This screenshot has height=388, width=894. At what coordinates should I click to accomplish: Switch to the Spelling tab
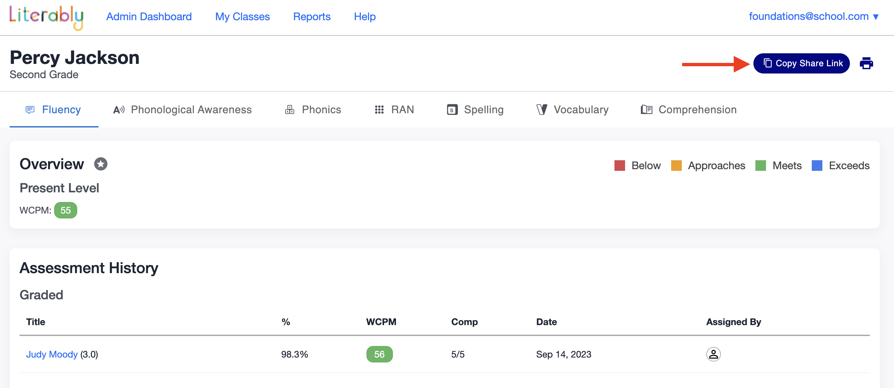coord(475,110)
